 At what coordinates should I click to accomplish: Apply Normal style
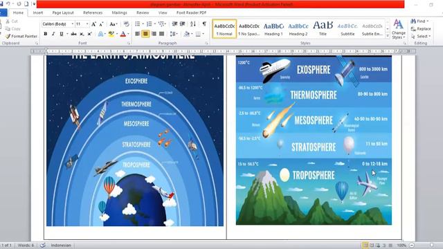coord(224,29)
